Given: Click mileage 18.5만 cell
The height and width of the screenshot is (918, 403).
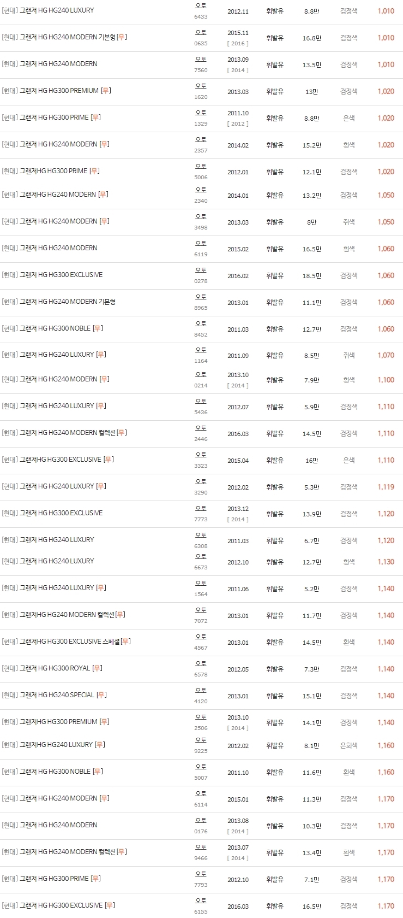Looking at the screenshot, I should [312, 276].
